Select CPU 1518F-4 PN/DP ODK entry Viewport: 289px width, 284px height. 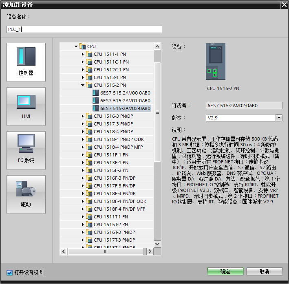pos(120,201)
